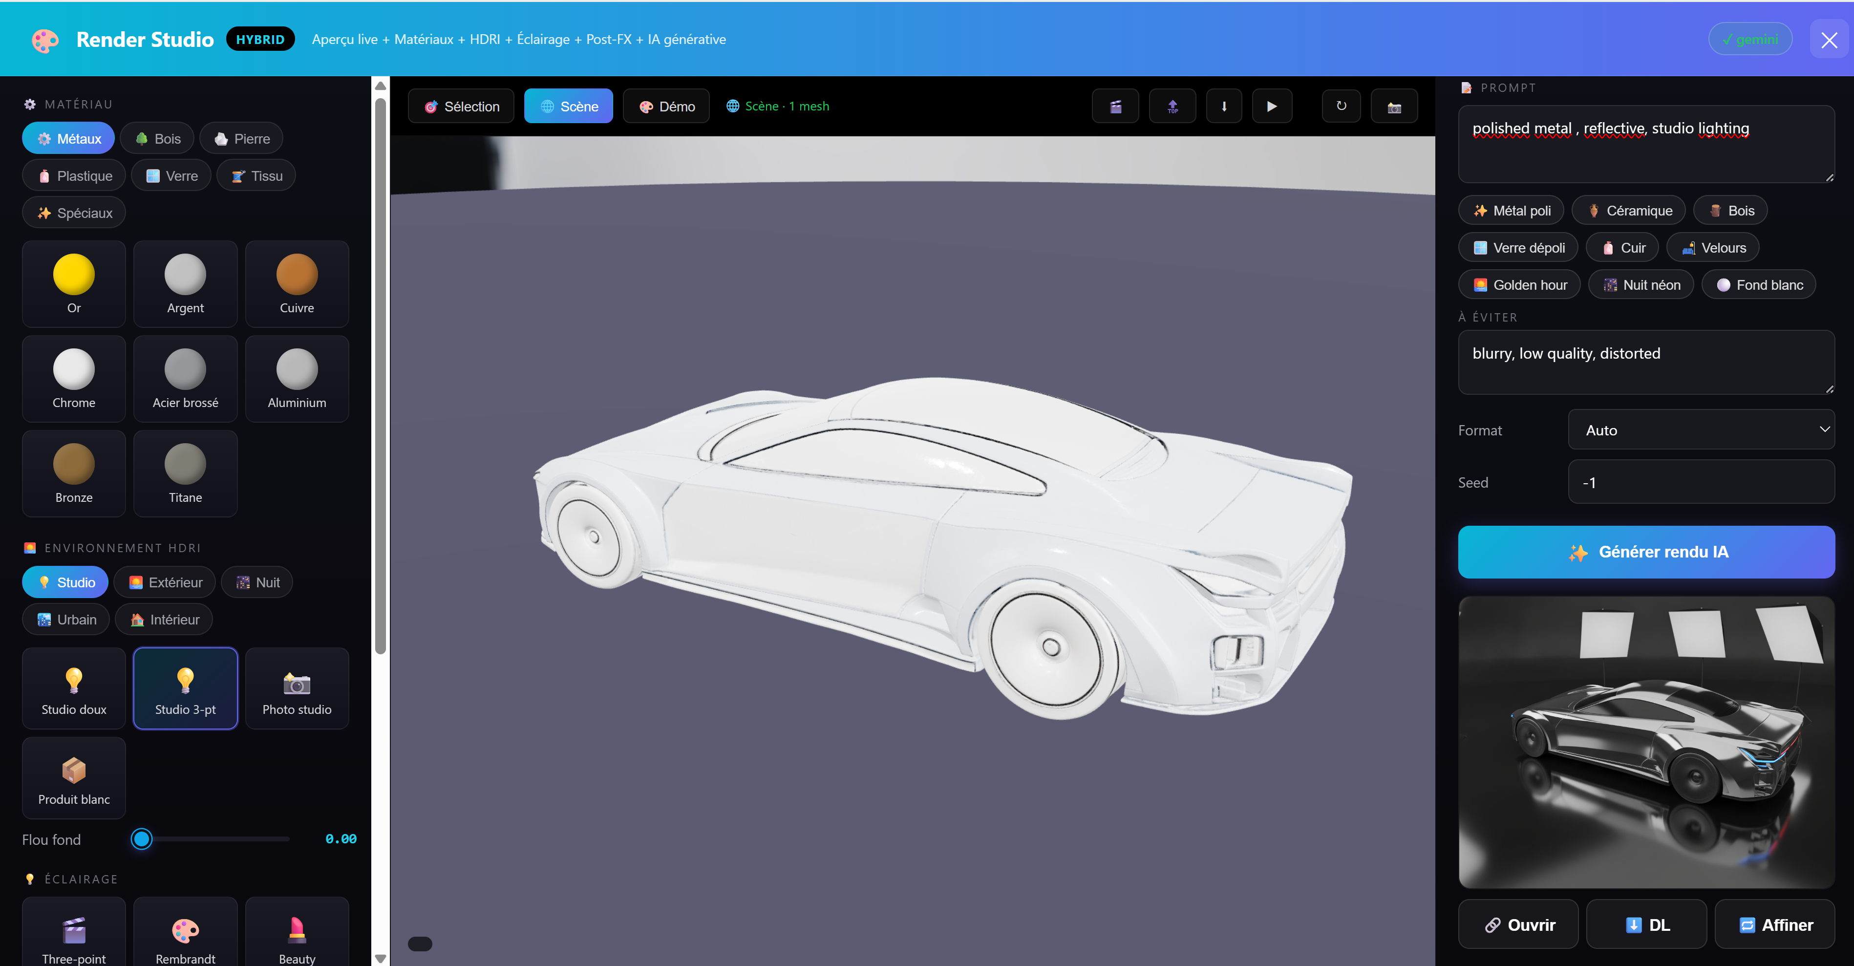Viewport: 1854px width, 966px height.
Task: Switch to Sélection mode
Action: click(461, 107)
